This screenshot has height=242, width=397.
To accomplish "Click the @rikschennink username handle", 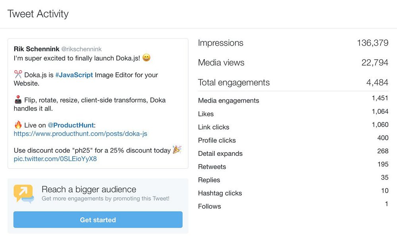I will pos(81,49).
